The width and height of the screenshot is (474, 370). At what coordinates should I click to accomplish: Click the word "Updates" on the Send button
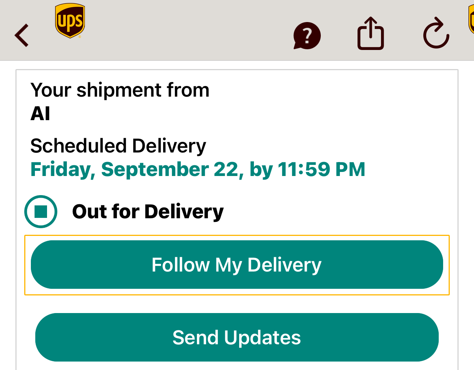262,338
